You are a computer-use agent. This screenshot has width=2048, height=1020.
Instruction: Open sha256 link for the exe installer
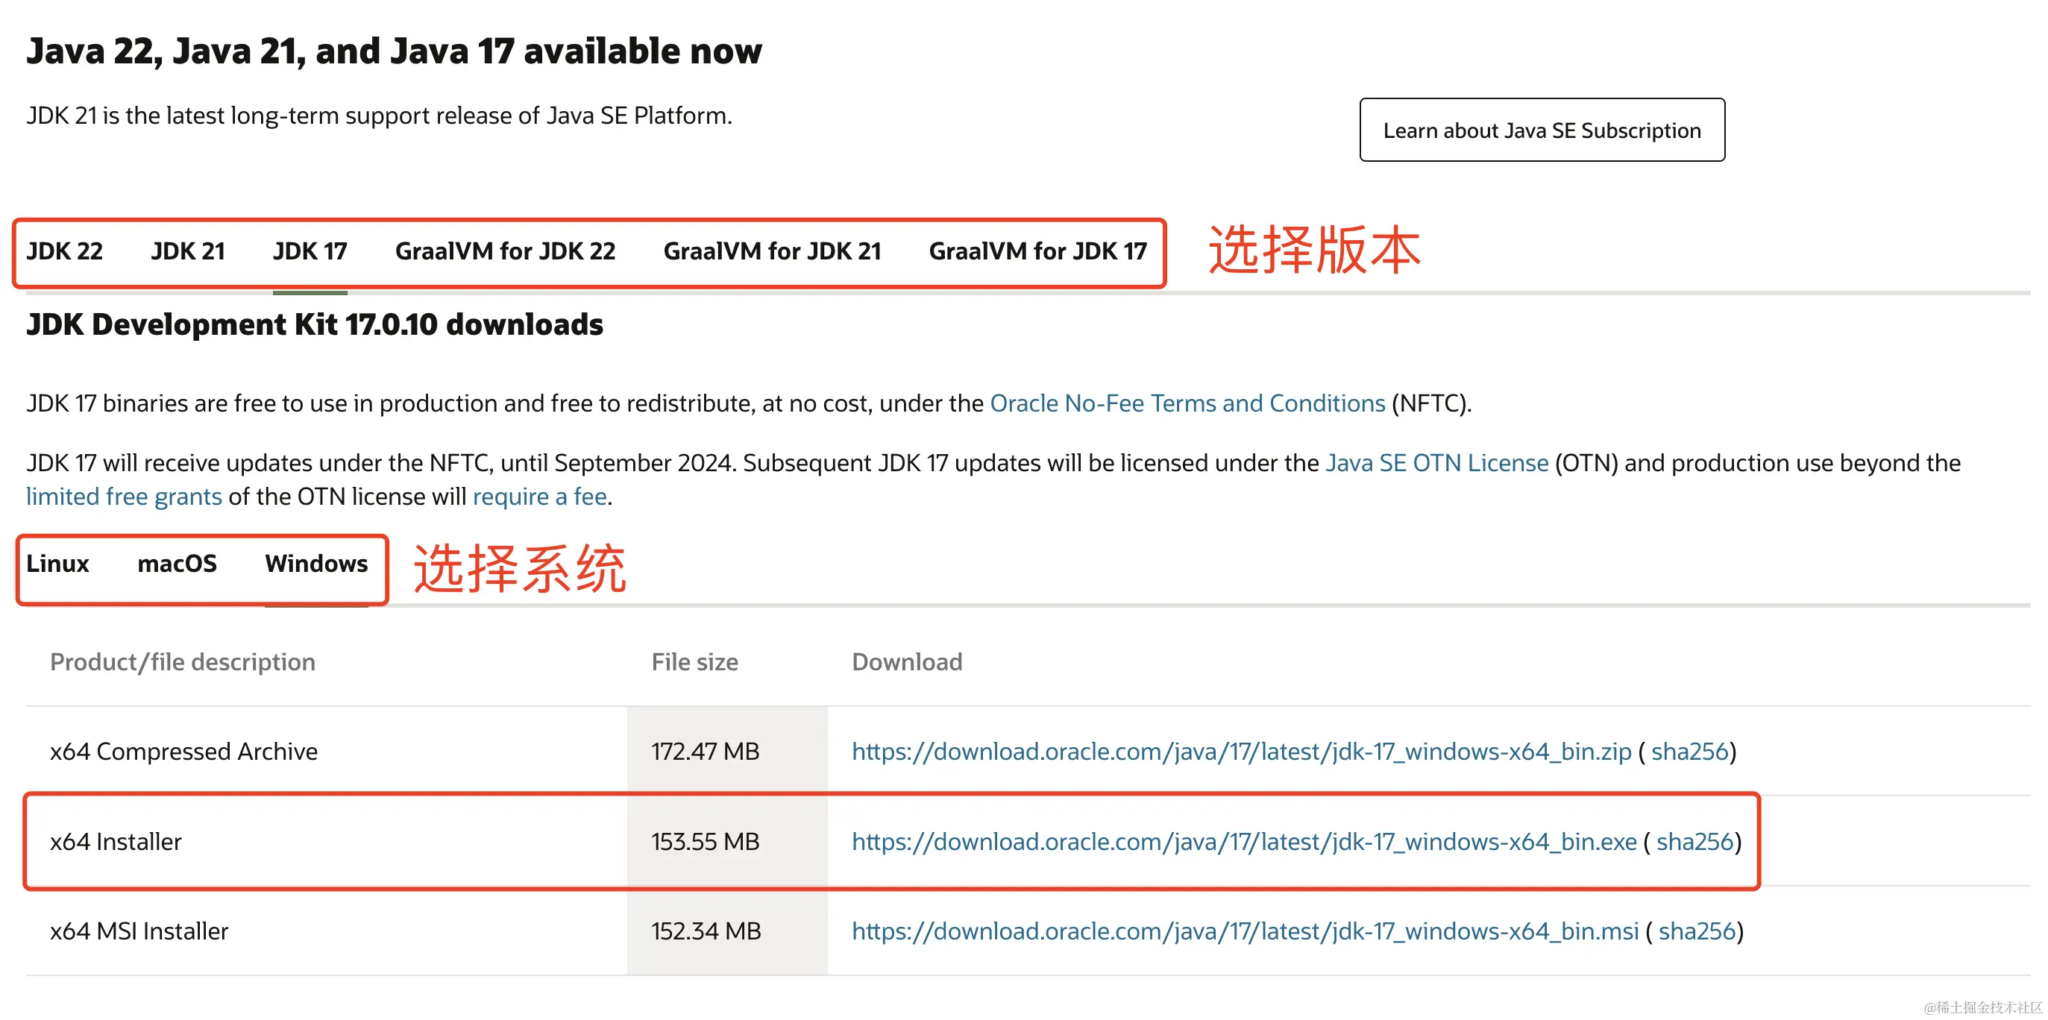click(1694, 841)
